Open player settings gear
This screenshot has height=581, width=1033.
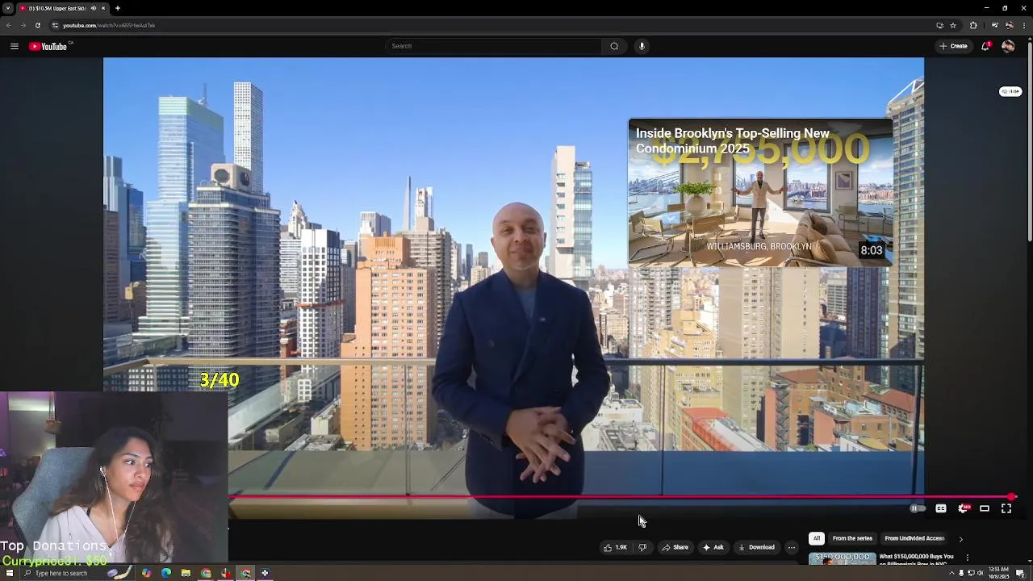point(963,508)
